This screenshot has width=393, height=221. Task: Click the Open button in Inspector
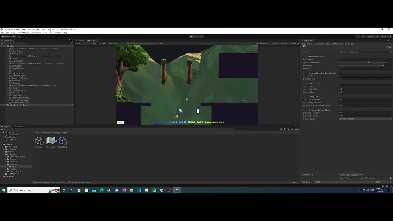389,48
